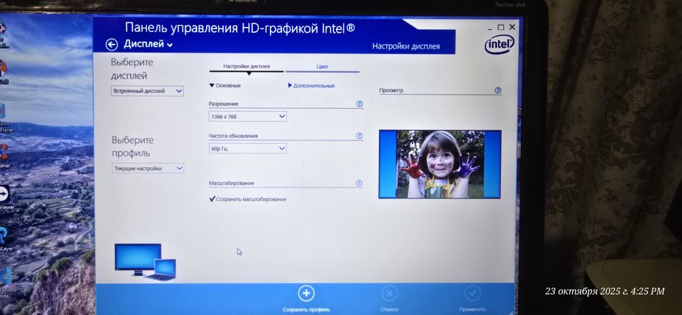Minimize the Intel graphics panel window

tap(490, 27)
